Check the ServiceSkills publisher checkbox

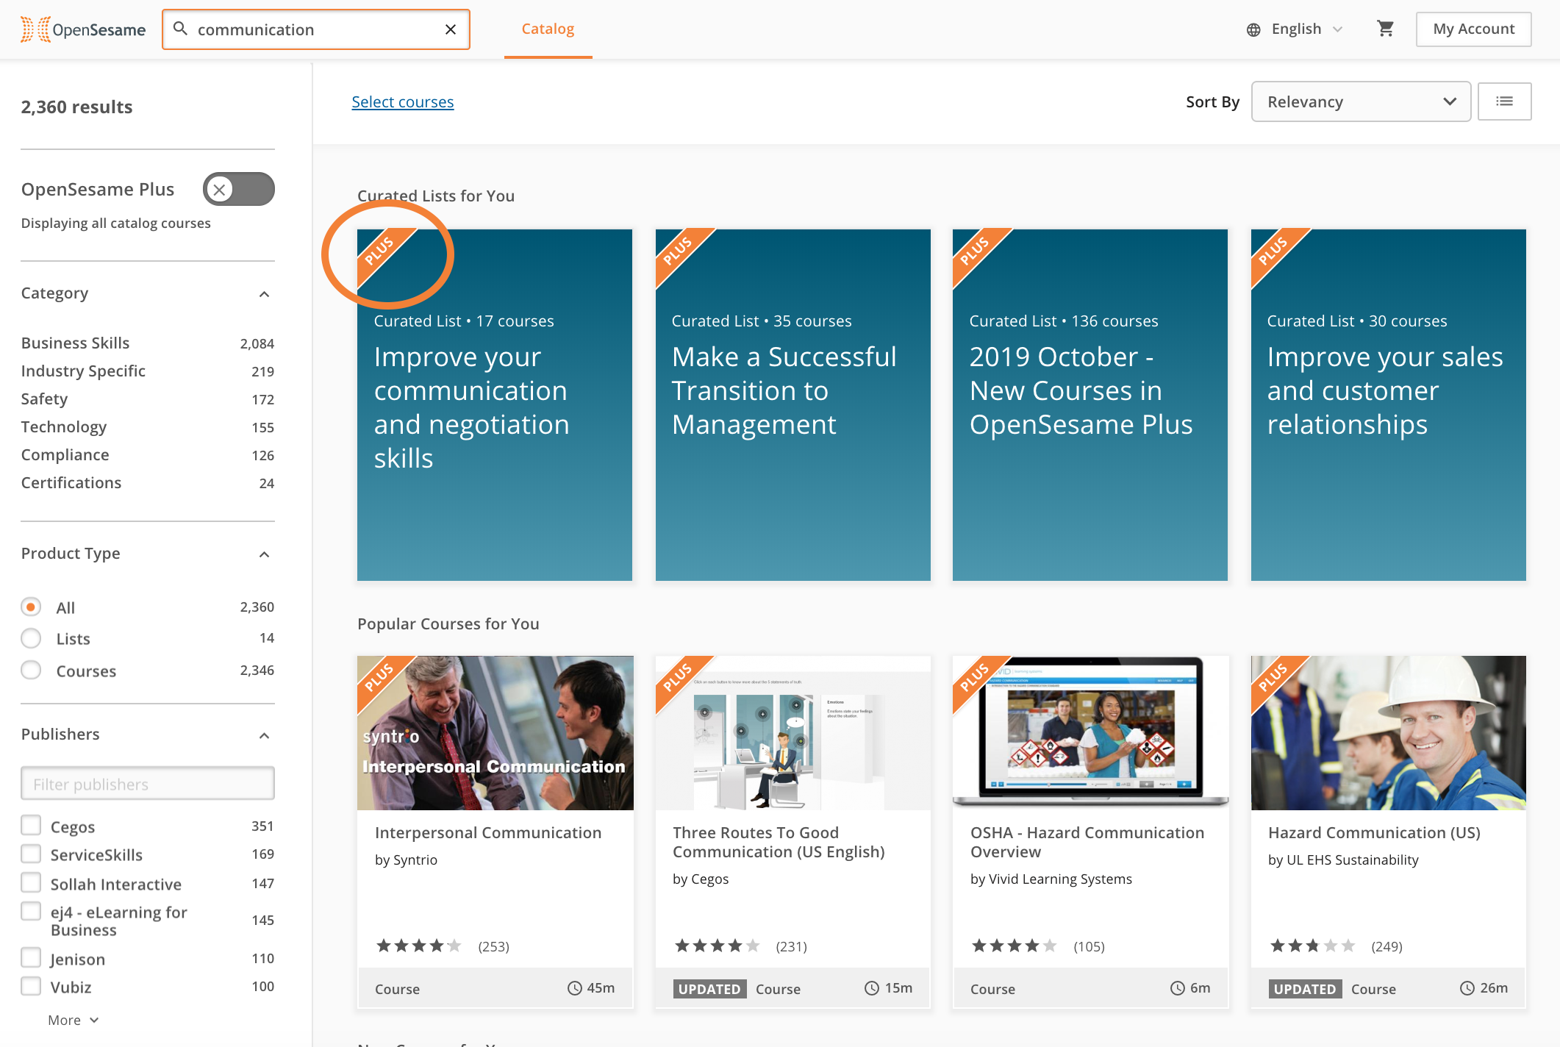click(31, 854)
